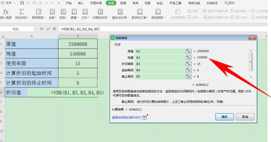The width and height of the screenshot is (271, 142).
Task: Switch to the Insert (插入) tab
Action: [x=81, y=3]
